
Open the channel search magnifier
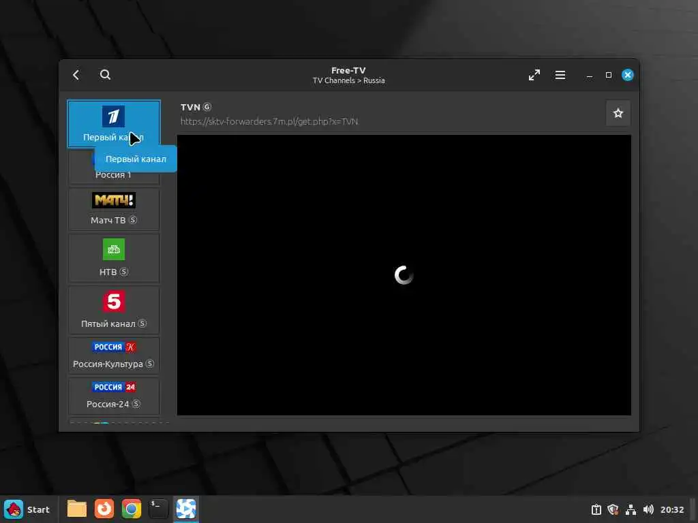tap(105, 75)
